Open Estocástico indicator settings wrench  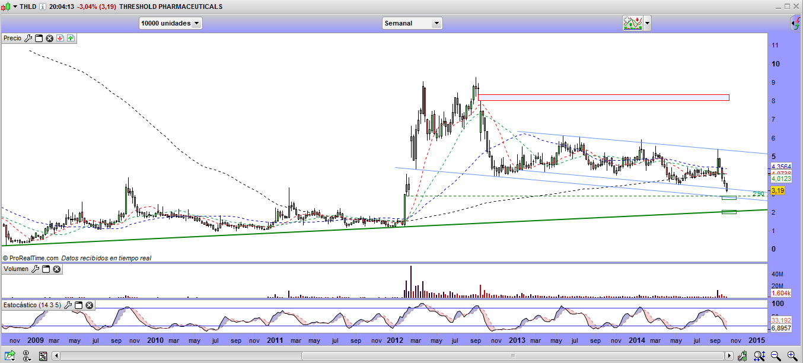68,305
